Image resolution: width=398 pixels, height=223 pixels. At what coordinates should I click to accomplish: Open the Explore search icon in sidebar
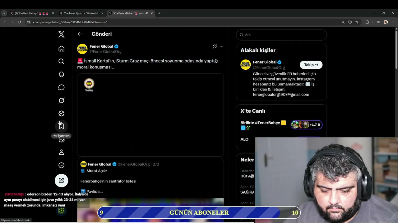61,61
